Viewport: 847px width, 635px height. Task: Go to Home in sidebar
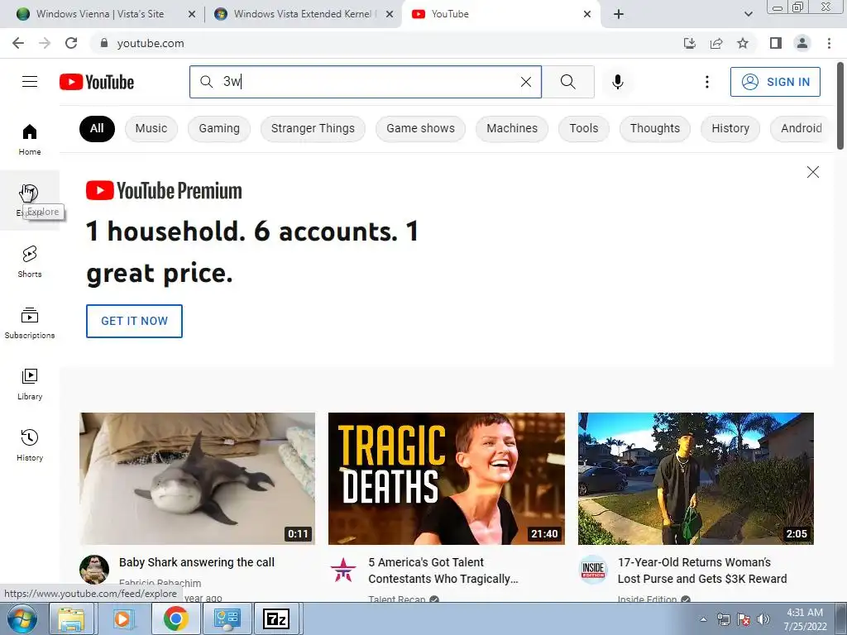click(30, 139)
